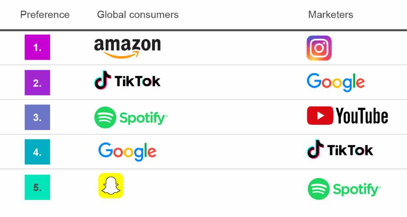The width and height of the screenshot is (407, 217).
Task: Click the TikTok logo in Global consumers column
Action: click(127, 80)
